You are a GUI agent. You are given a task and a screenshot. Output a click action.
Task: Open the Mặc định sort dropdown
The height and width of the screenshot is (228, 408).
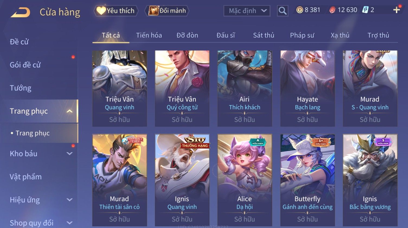247,11
